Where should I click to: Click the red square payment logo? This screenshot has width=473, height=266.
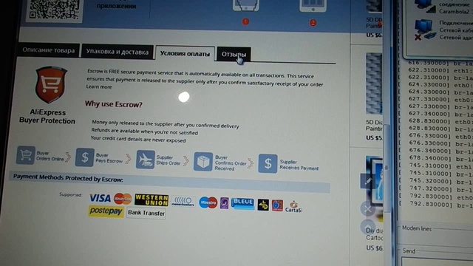pos(277,205)
